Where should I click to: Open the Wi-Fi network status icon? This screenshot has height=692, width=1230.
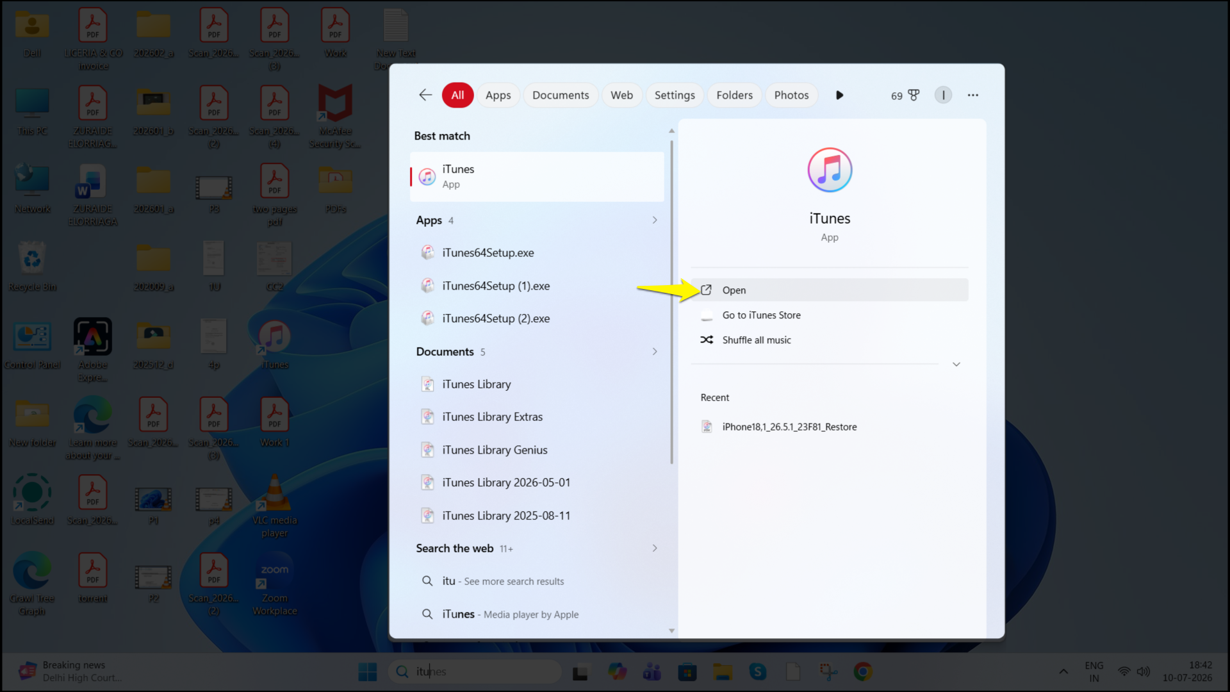coord(1124,671)
